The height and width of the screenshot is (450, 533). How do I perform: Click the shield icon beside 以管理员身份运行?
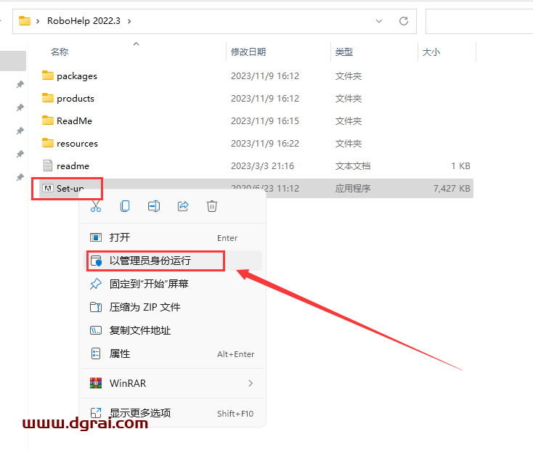(96, 261)
